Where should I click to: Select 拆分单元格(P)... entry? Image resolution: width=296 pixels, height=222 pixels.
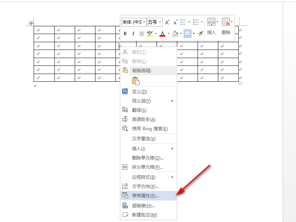149,167
